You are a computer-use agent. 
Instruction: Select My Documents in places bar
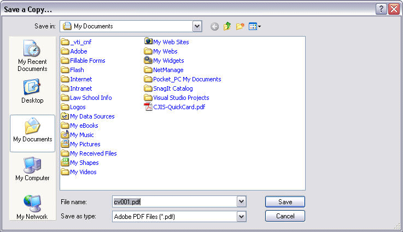32,133
